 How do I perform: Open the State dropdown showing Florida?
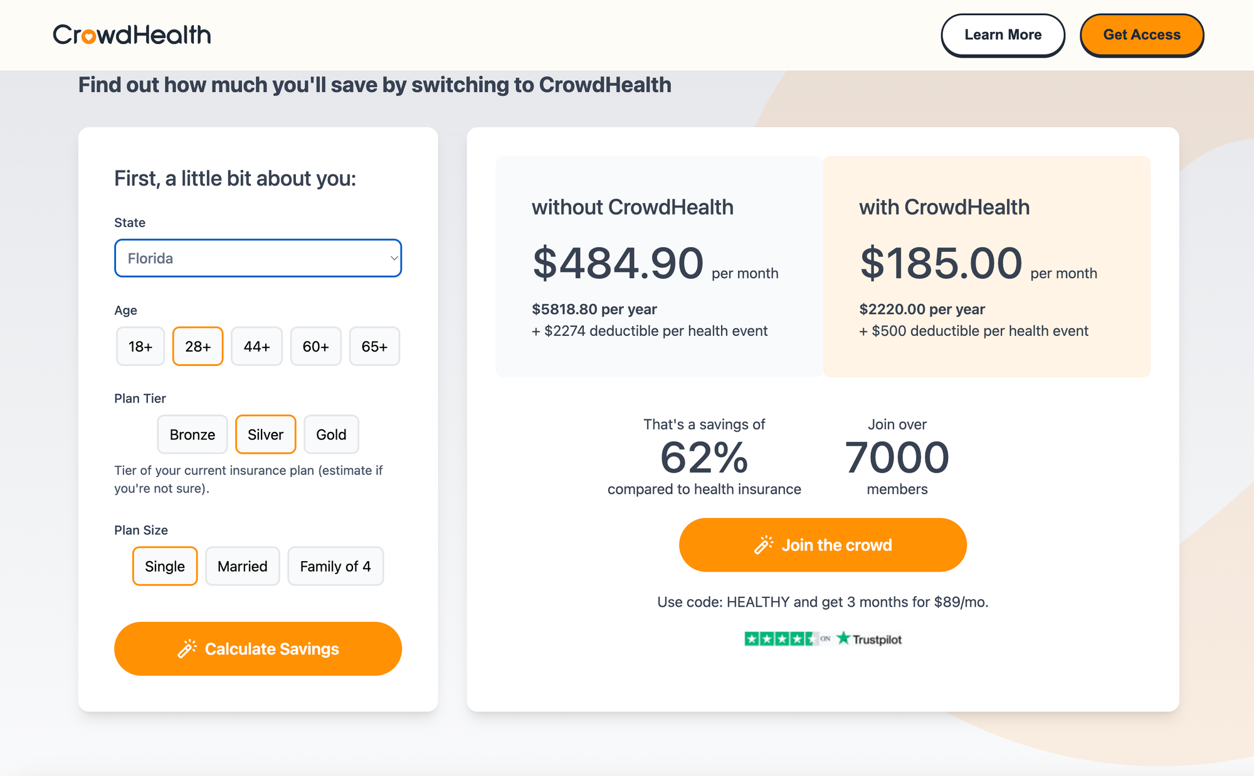[x=258, y=258]
